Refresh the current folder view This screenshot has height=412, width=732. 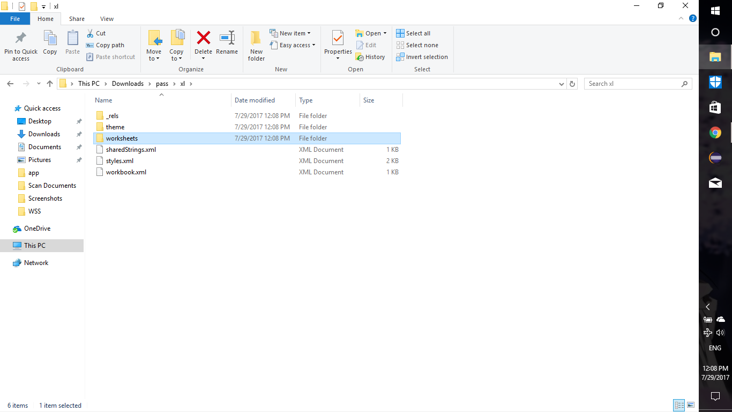point(572,84)
